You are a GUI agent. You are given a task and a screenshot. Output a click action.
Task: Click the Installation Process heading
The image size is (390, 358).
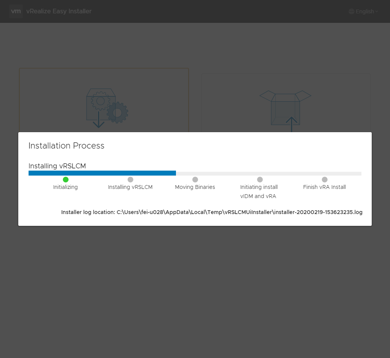tap(66, 145)
